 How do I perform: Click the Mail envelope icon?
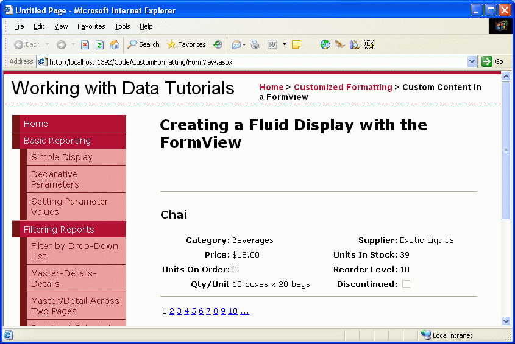click(x=236, y=44)
